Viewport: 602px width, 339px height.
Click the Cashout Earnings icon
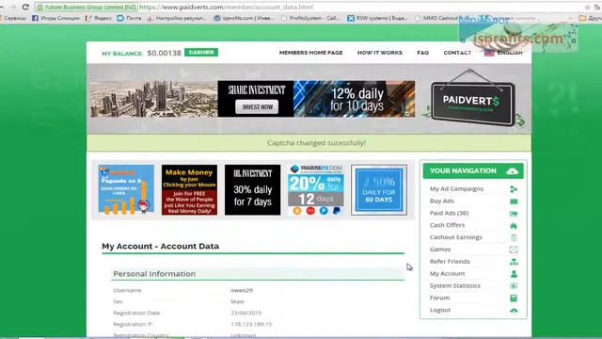click(514, 237)
